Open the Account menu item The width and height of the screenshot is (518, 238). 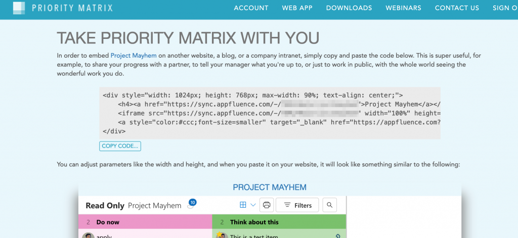(x=251, y=8)
